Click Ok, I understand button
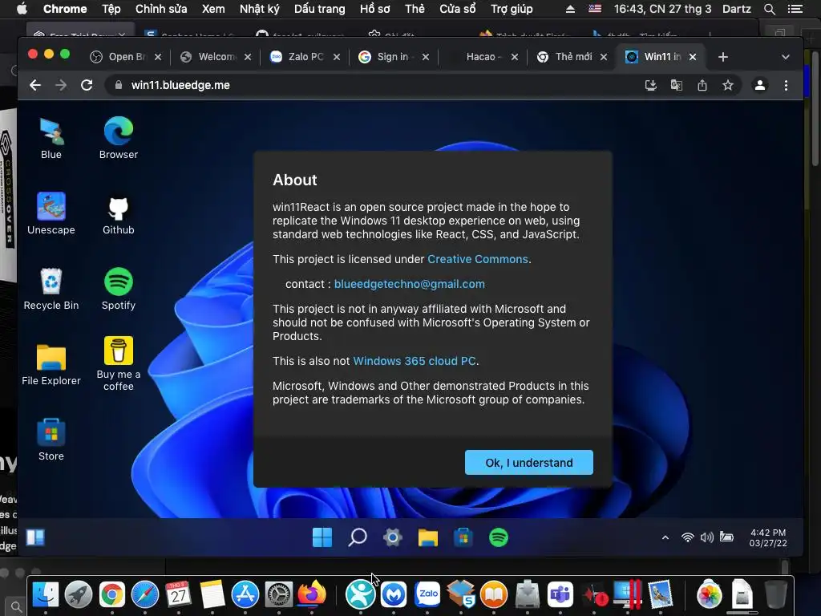The image size is (821, 616). 529,463
